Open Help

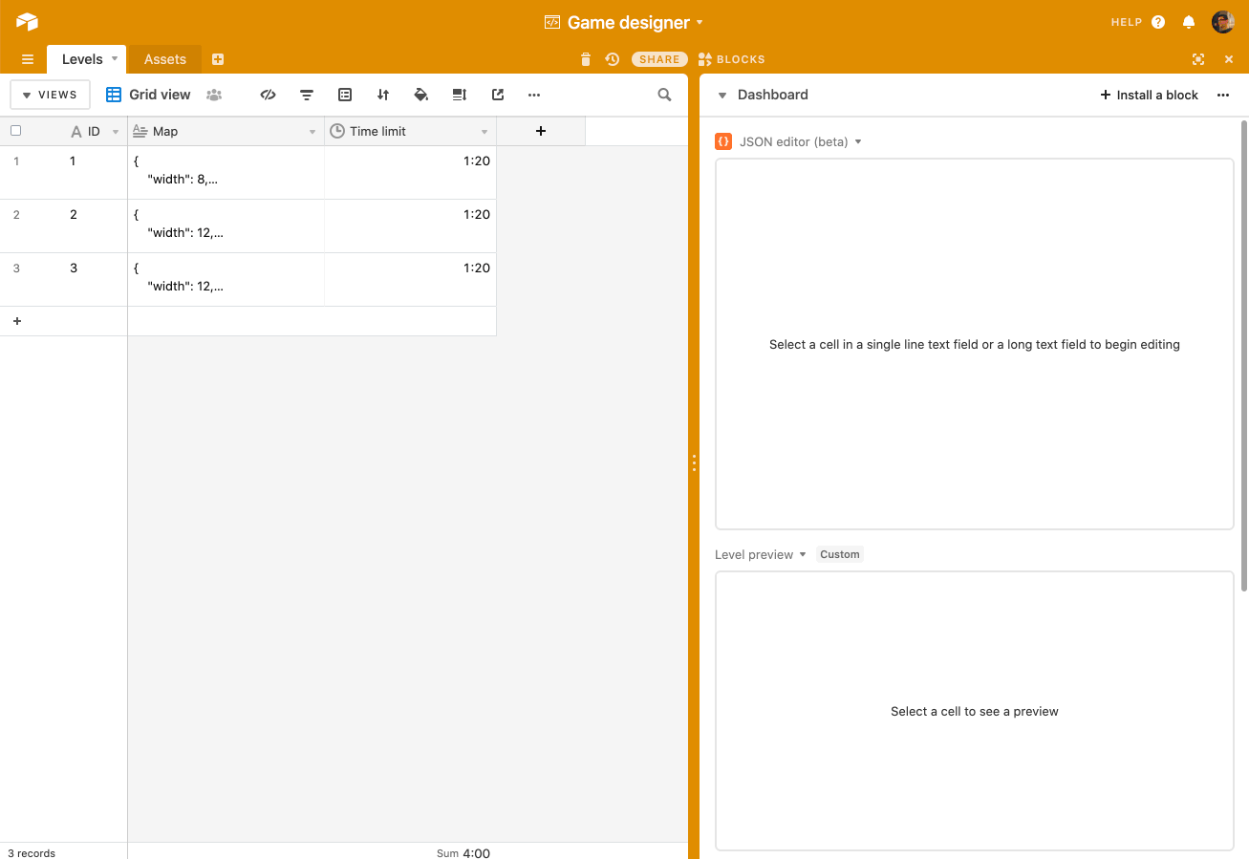click(1126, 22)
